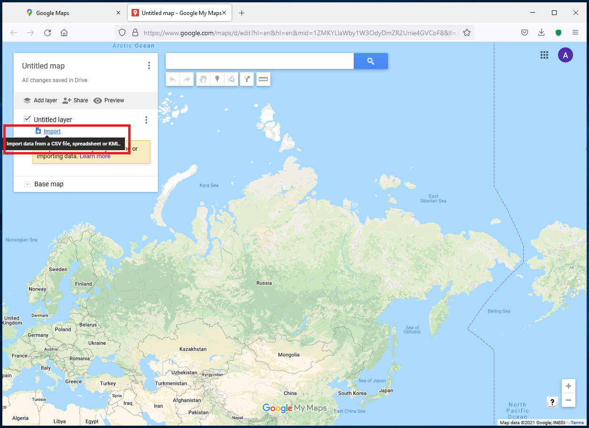Viewport: 589px width, 428px height.
Task: Select the Measure distances ruler tool
Action: pos(263,79)
